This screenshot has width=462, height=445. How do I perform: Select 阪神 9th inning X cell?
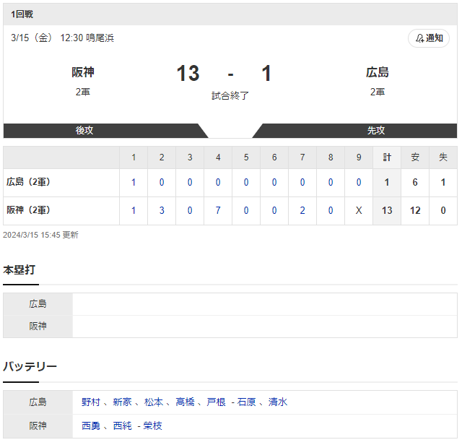pos(359,211)
